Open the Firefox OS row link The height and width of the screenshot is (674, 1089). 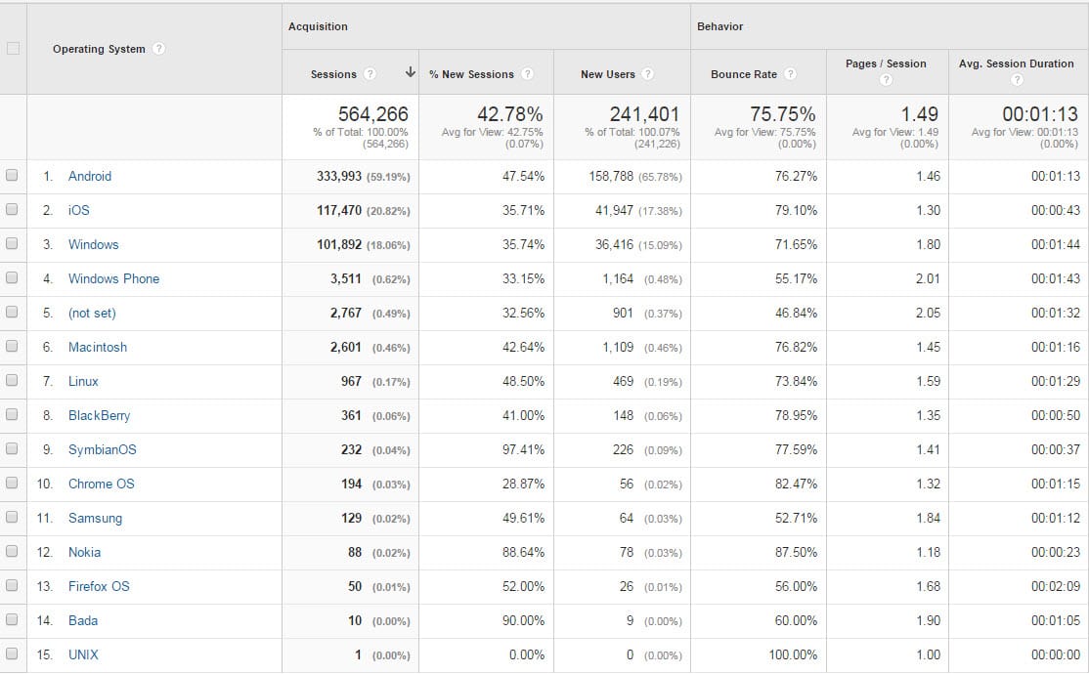click(x=99, y=586)
